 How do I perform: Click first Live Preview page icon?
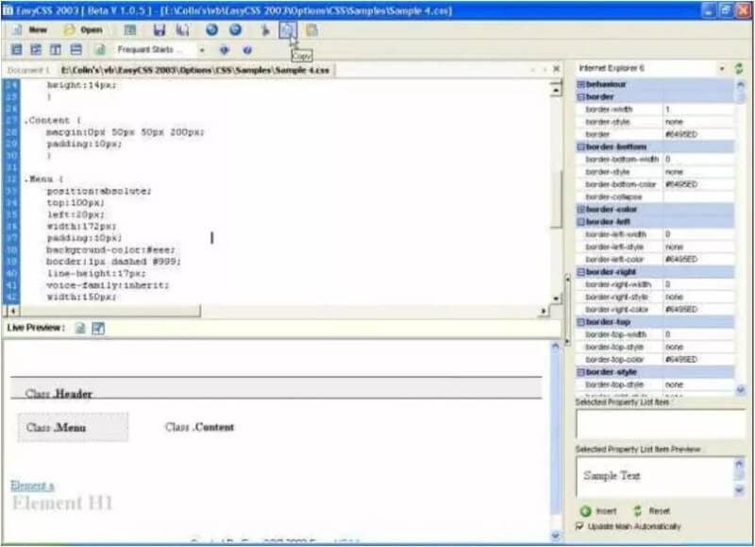pos(80,328)
